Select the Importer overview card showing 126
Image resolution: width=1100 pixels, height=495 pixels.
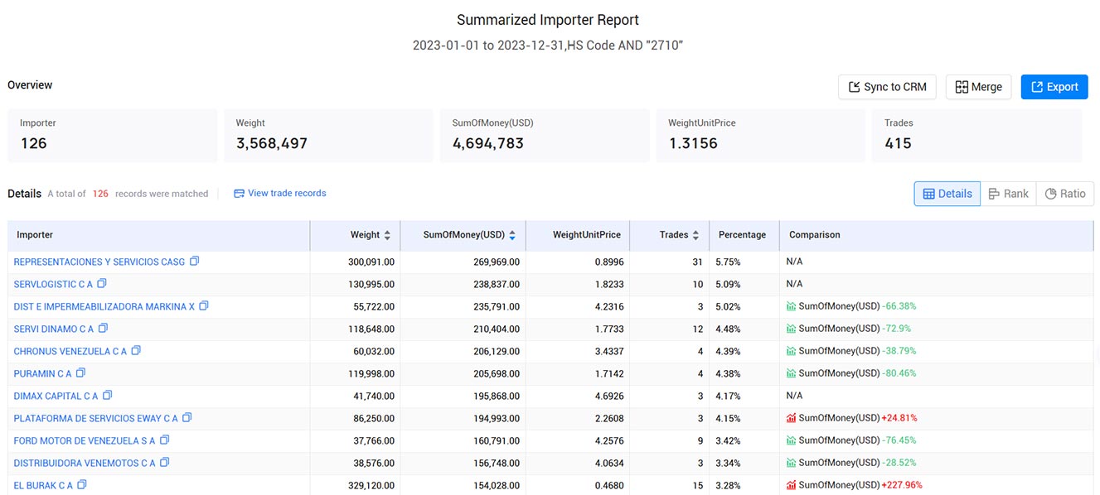113,136
